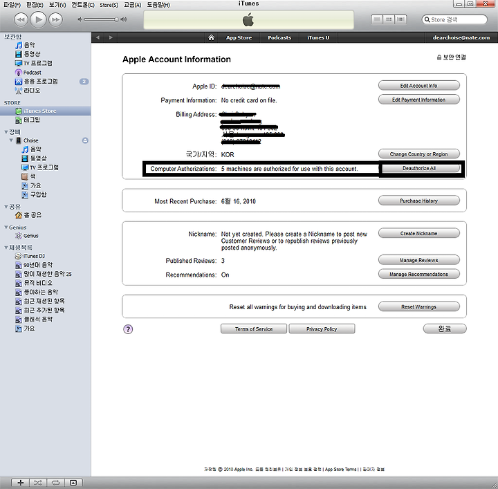Open the 컨트롤(C) menu
This screenshot has height=489, width=498.
click(x=82, y=5)
